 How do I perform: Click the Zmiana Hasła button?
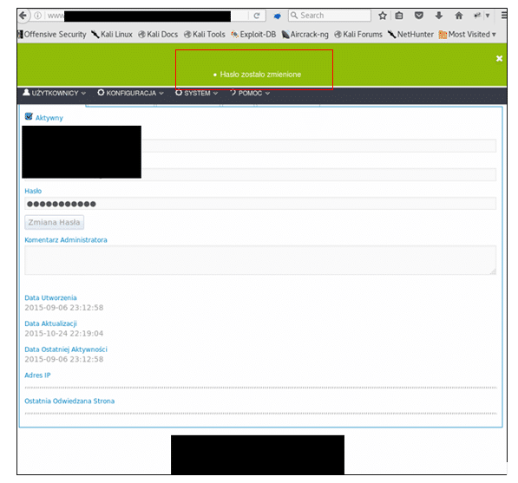click(54, 222)
